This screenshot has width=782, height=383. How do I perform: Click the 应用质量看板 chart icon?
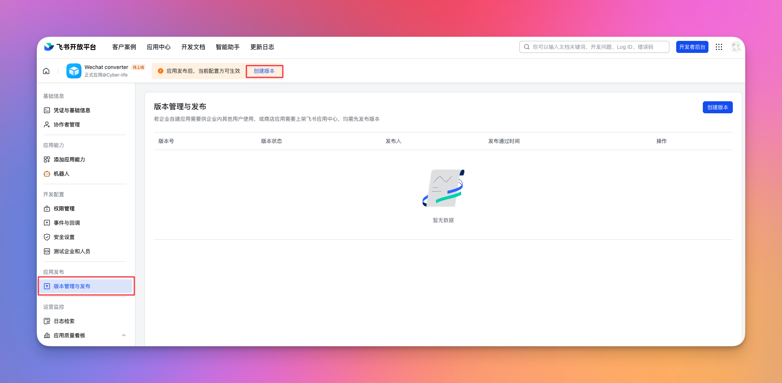pyautogui.click(x=47, y=335)
